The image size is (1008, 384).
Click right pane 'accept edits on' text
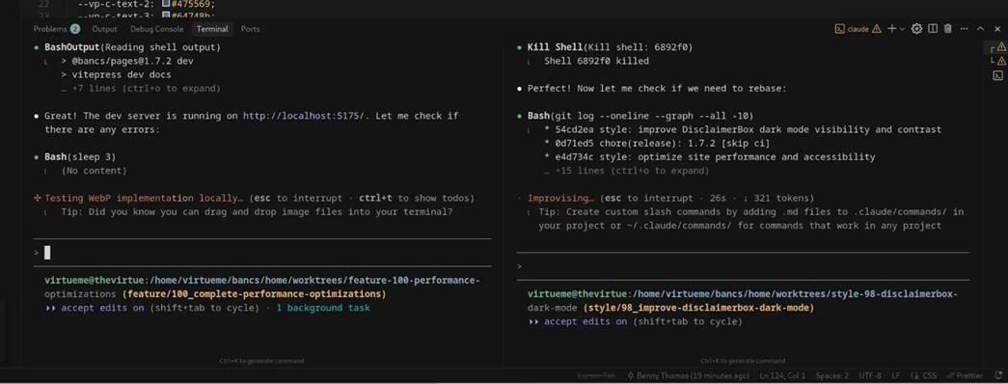(586, 321)
